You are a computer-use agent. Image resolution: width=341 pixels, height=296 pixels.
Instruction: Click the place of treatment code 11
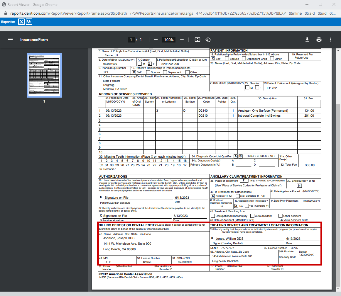click(244, 181)
